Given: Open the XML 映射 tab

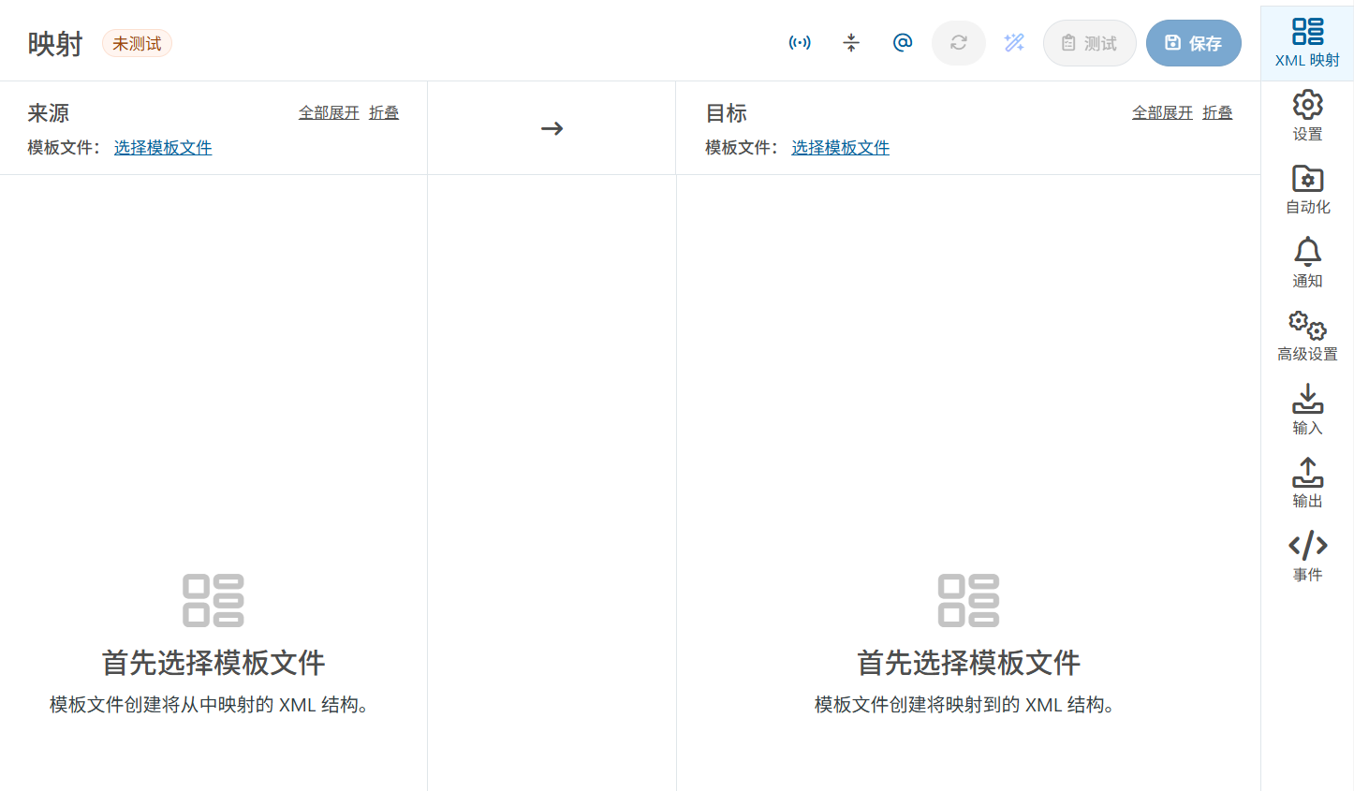Looking at the screenshot, I should point(1307,42).
